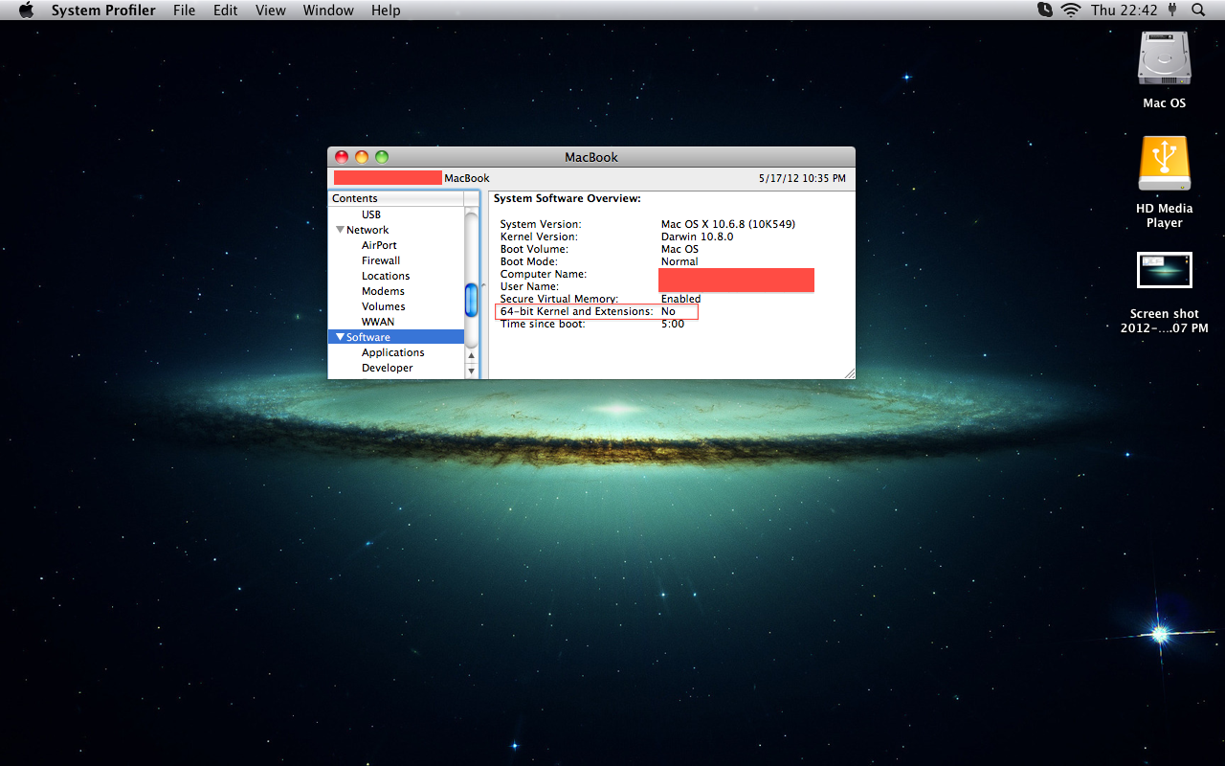Select Network in Contents list
The width and height of the screenshot is (1225, 766).
click(x=367, y=230)
